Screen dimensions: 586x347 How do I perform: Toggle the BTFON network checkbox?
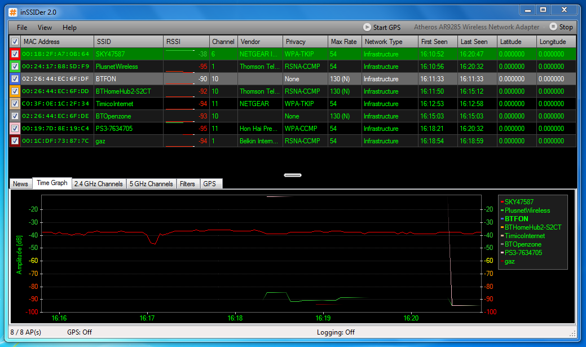pos(15,79)
